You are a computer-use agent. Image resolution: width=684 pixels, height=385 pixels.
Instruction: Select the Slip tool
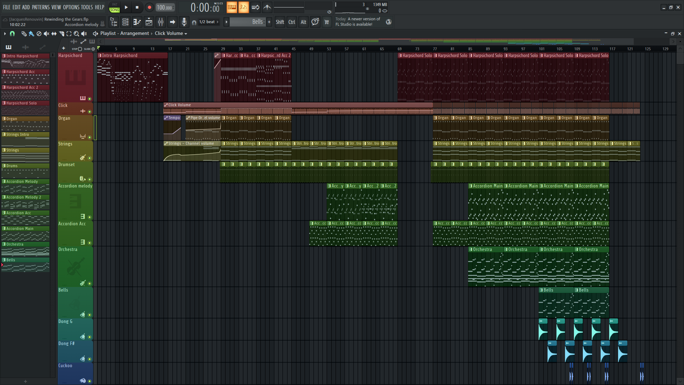pos(54,34)
